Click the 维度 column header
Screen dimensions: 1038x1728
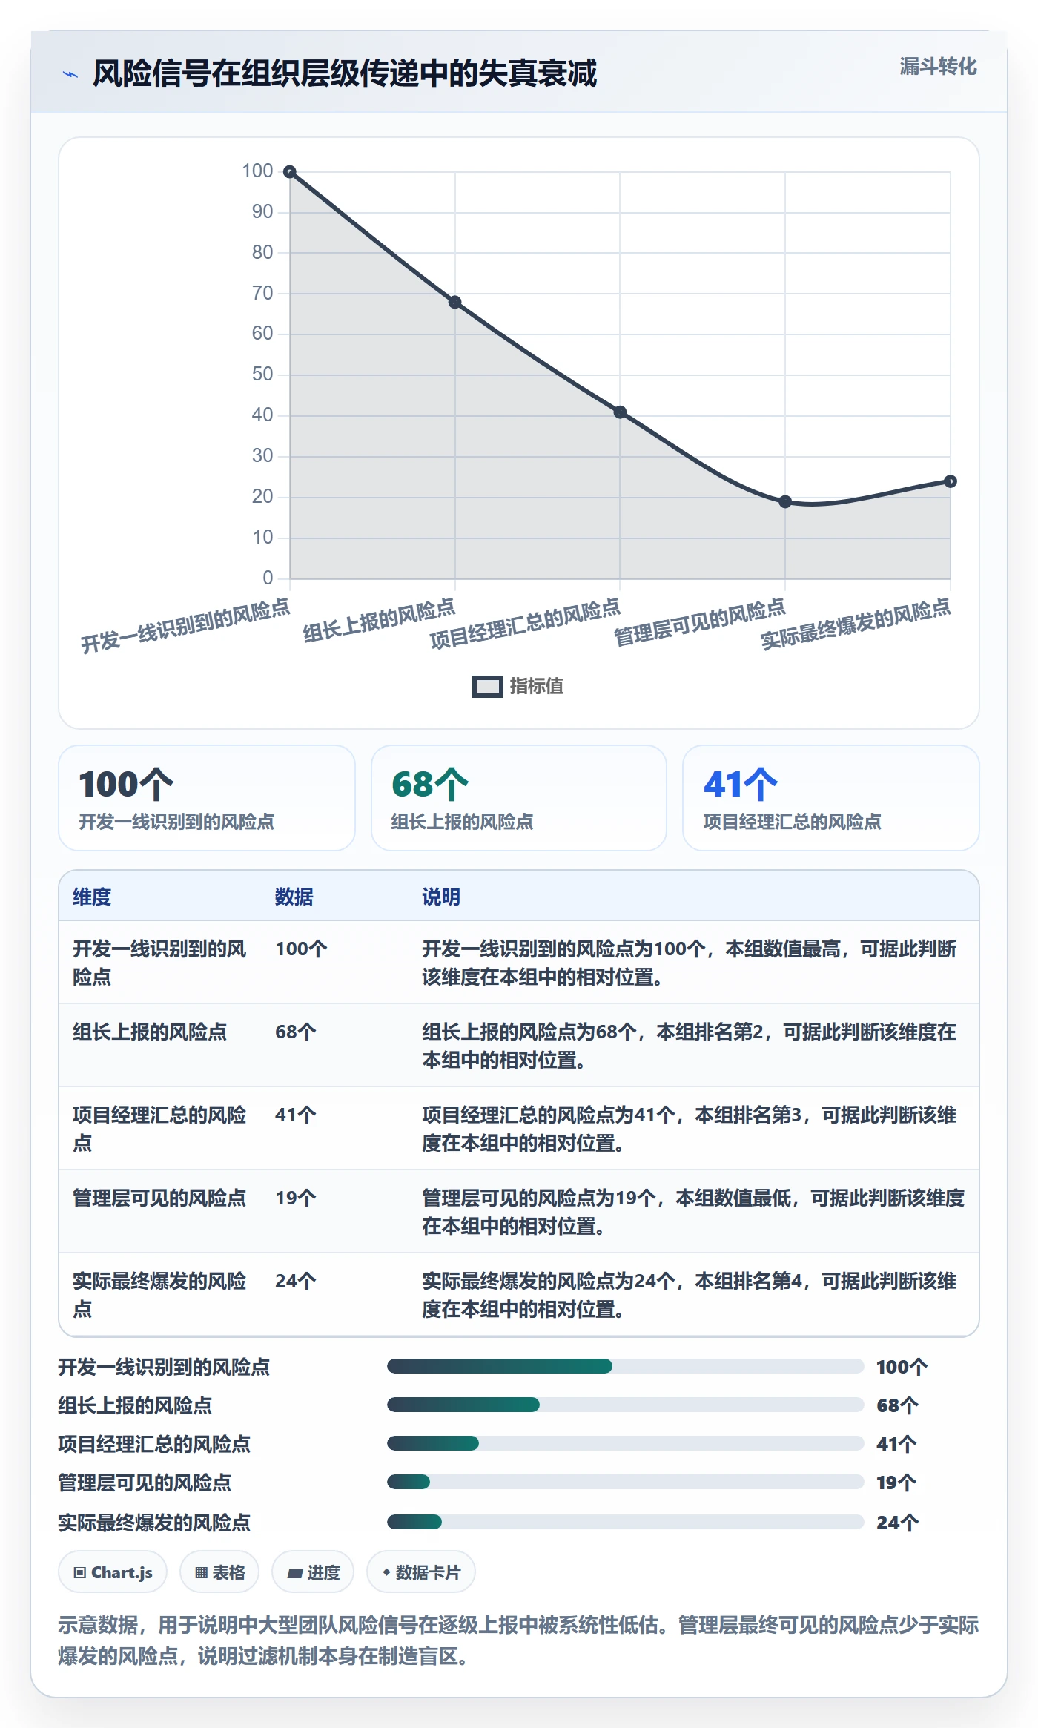click(x=92, y=897)
